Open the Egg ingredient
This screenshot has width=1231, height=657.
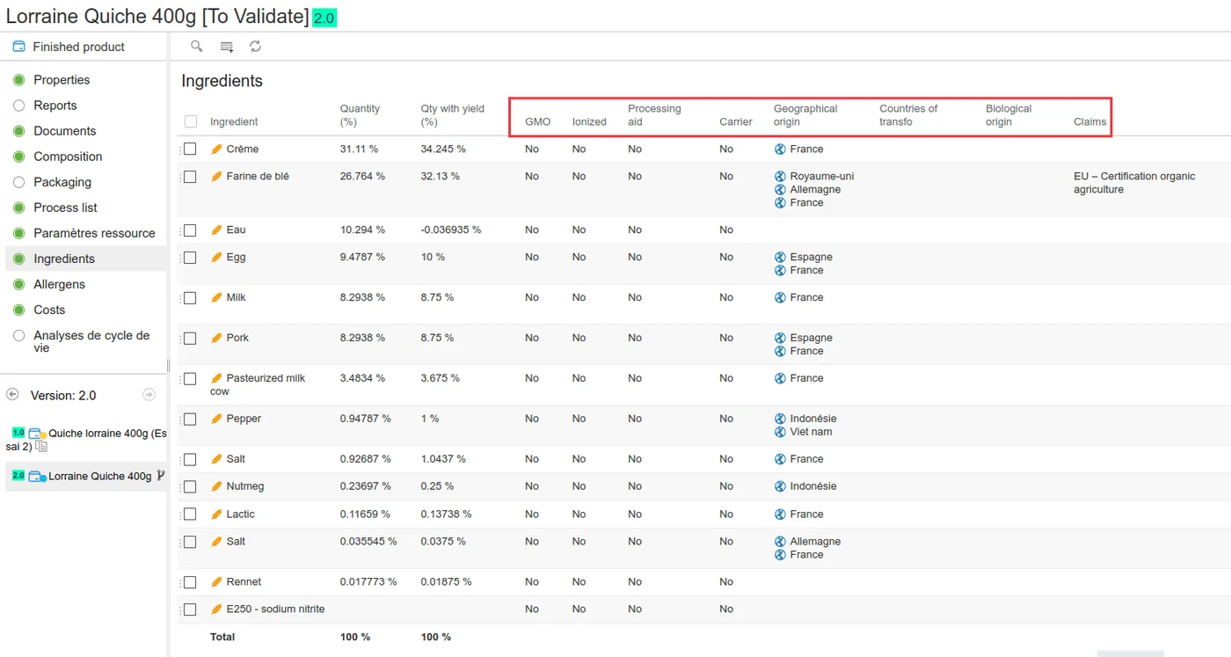[236, 257]
